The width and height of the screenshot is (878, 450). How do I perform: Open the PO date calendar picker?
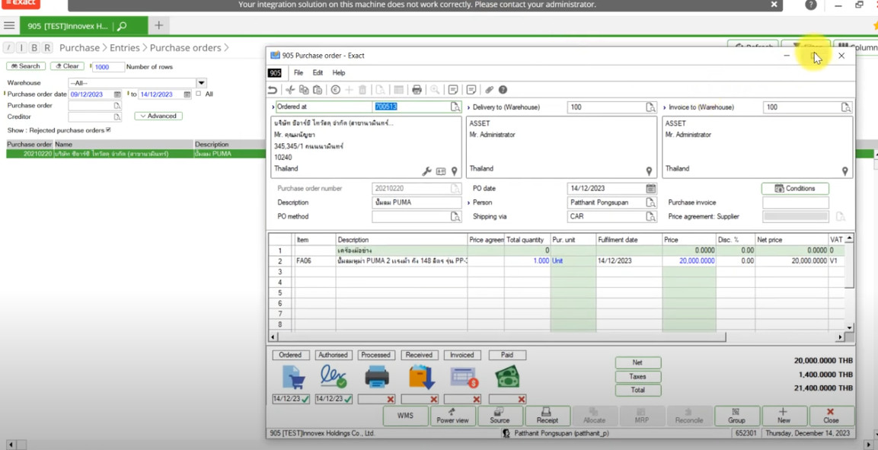[650, 189]
